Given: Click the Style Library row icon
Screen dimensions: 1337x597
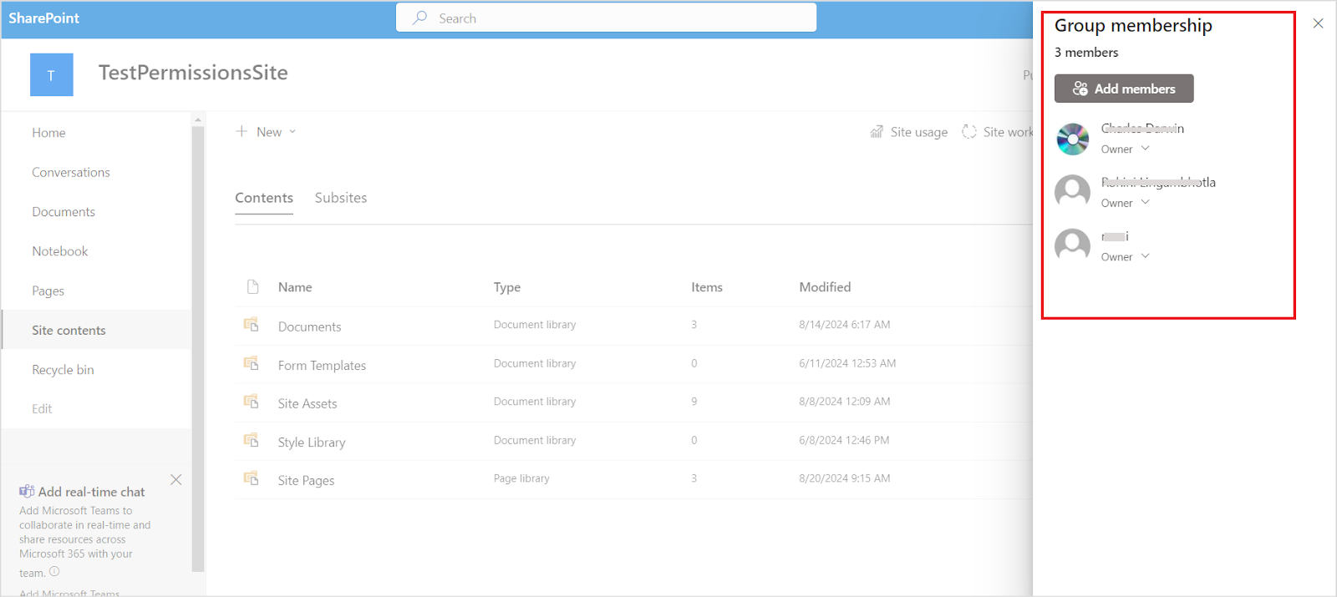Looking at the screenshot, I should pos(251,440).
